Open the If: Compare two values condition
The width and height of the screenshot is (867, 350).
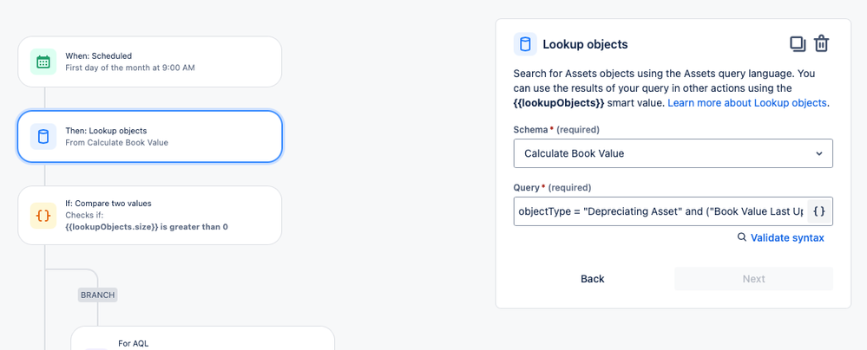pyautogui.click(x=150, y=216)
